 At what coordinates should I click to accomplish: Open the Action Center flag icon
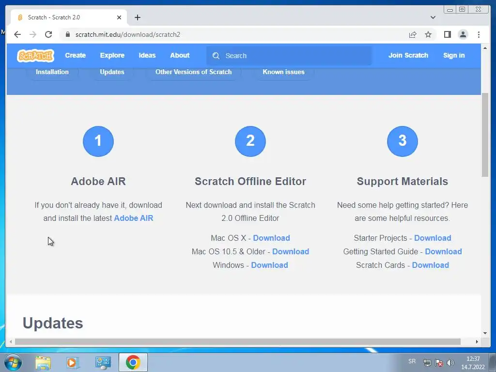(x=439, y=363)
